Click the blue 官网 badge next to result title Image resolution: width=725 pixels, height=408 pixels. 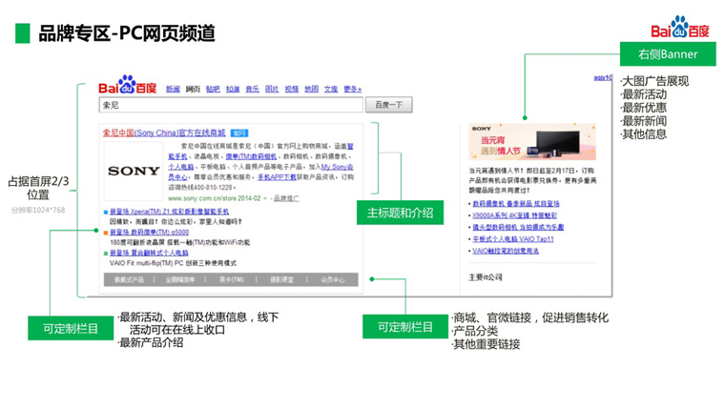point(239,133)
